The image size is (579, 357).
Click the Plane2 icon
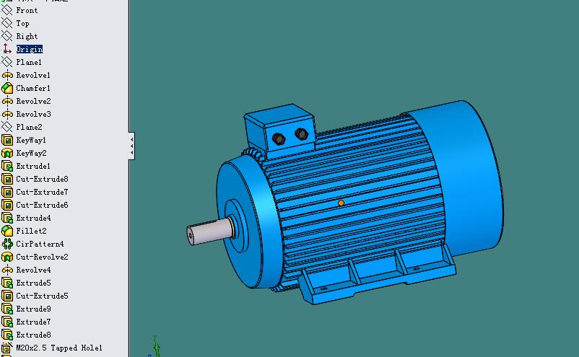tap(7, 127)
